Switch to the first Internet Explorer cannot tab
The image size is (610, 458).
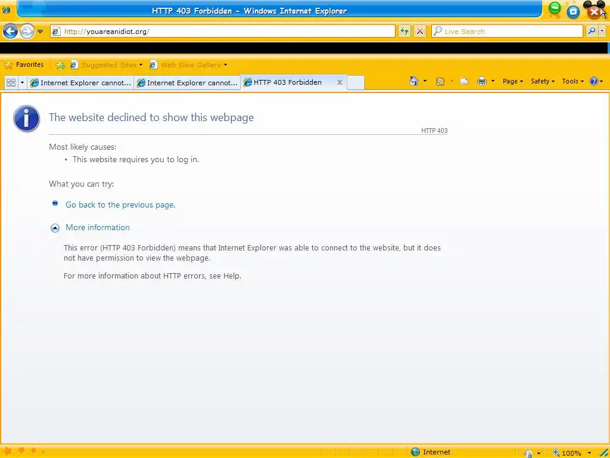pyautogui.click(x=80, y=82)
